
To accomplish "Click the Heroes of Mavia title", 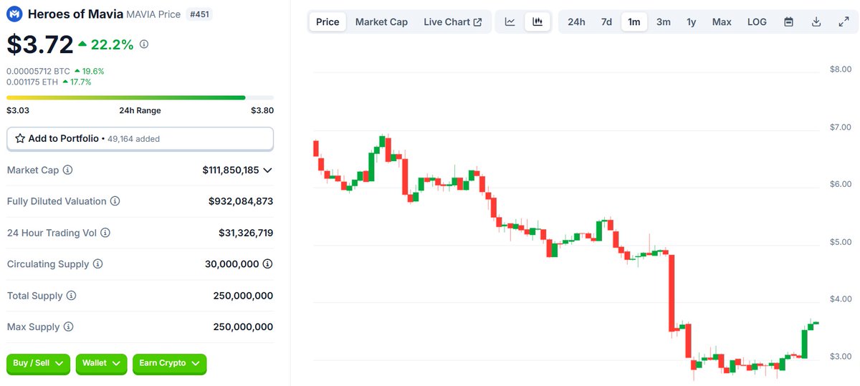I will (x=75, y=14).
